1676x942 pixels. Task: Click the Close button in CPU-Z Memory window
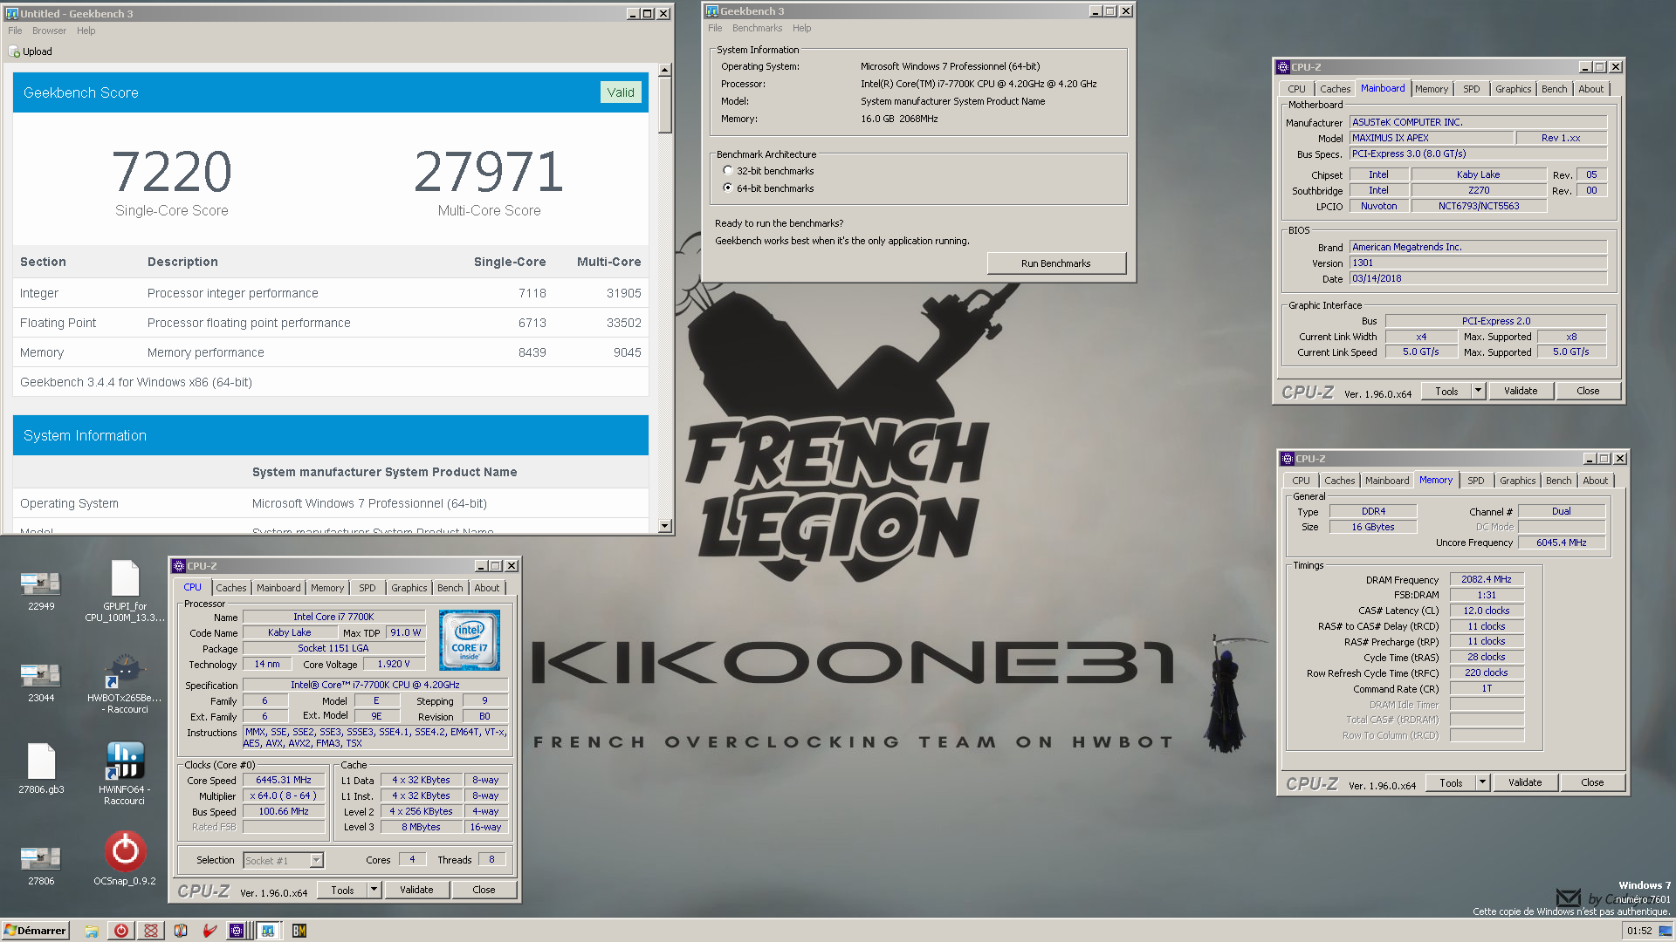1592,782
